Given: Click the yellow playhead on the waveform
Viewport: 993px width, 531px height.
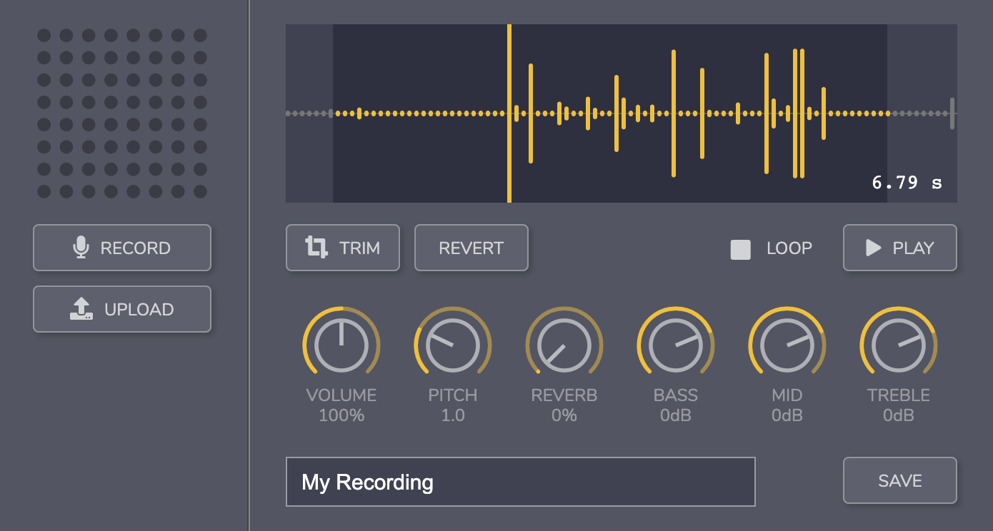Looking at the screenshot, I should 509,113.
